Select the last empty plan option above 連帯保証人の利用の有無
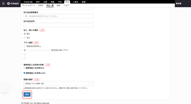 tap(25, 58)
